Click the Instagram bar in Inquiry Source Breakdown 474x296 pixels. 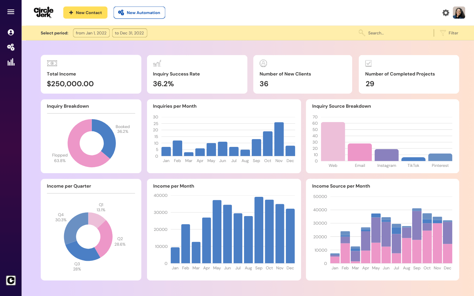pos(387,155)
